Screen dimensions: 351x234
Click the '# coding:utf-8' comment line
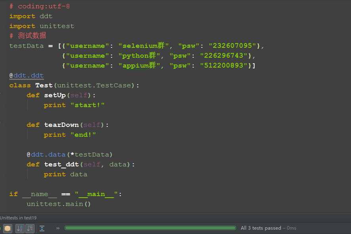click(x=39, y=6)
